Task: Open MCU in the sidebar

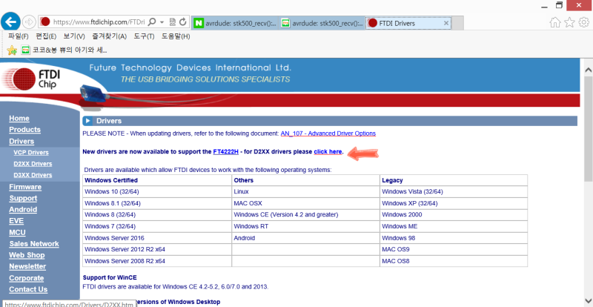Action: [17, 232]
